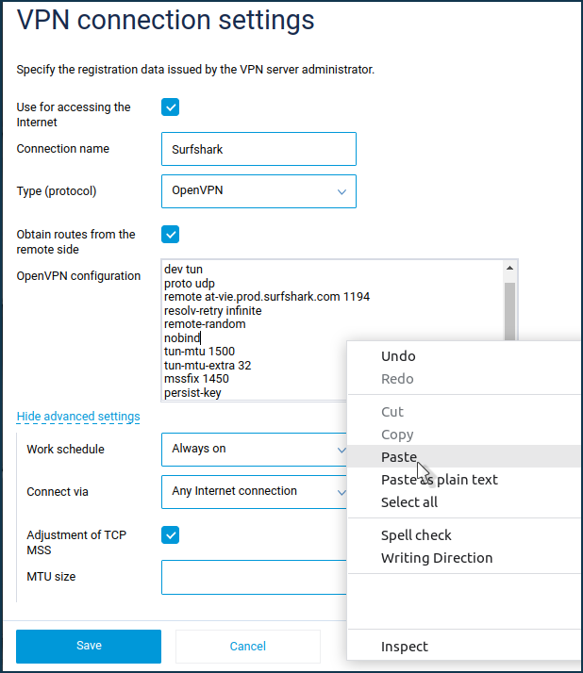The image size is (583, 673).
Task: Click the Connection name field
Action: 258,149
